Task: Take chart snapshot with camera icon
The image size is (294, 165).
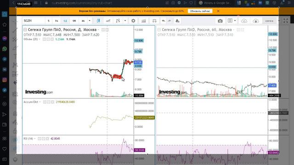Action: point(220,21)
